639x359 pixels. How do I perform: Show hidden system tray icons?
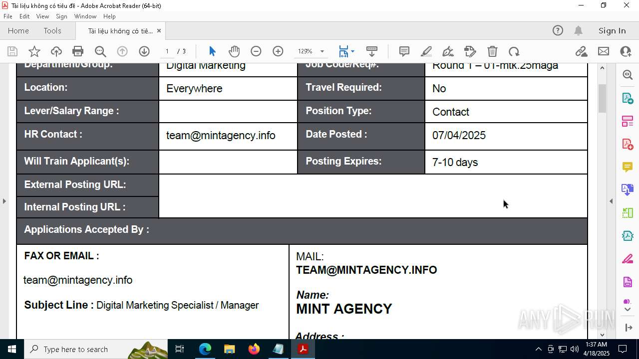tap(538, 349)
